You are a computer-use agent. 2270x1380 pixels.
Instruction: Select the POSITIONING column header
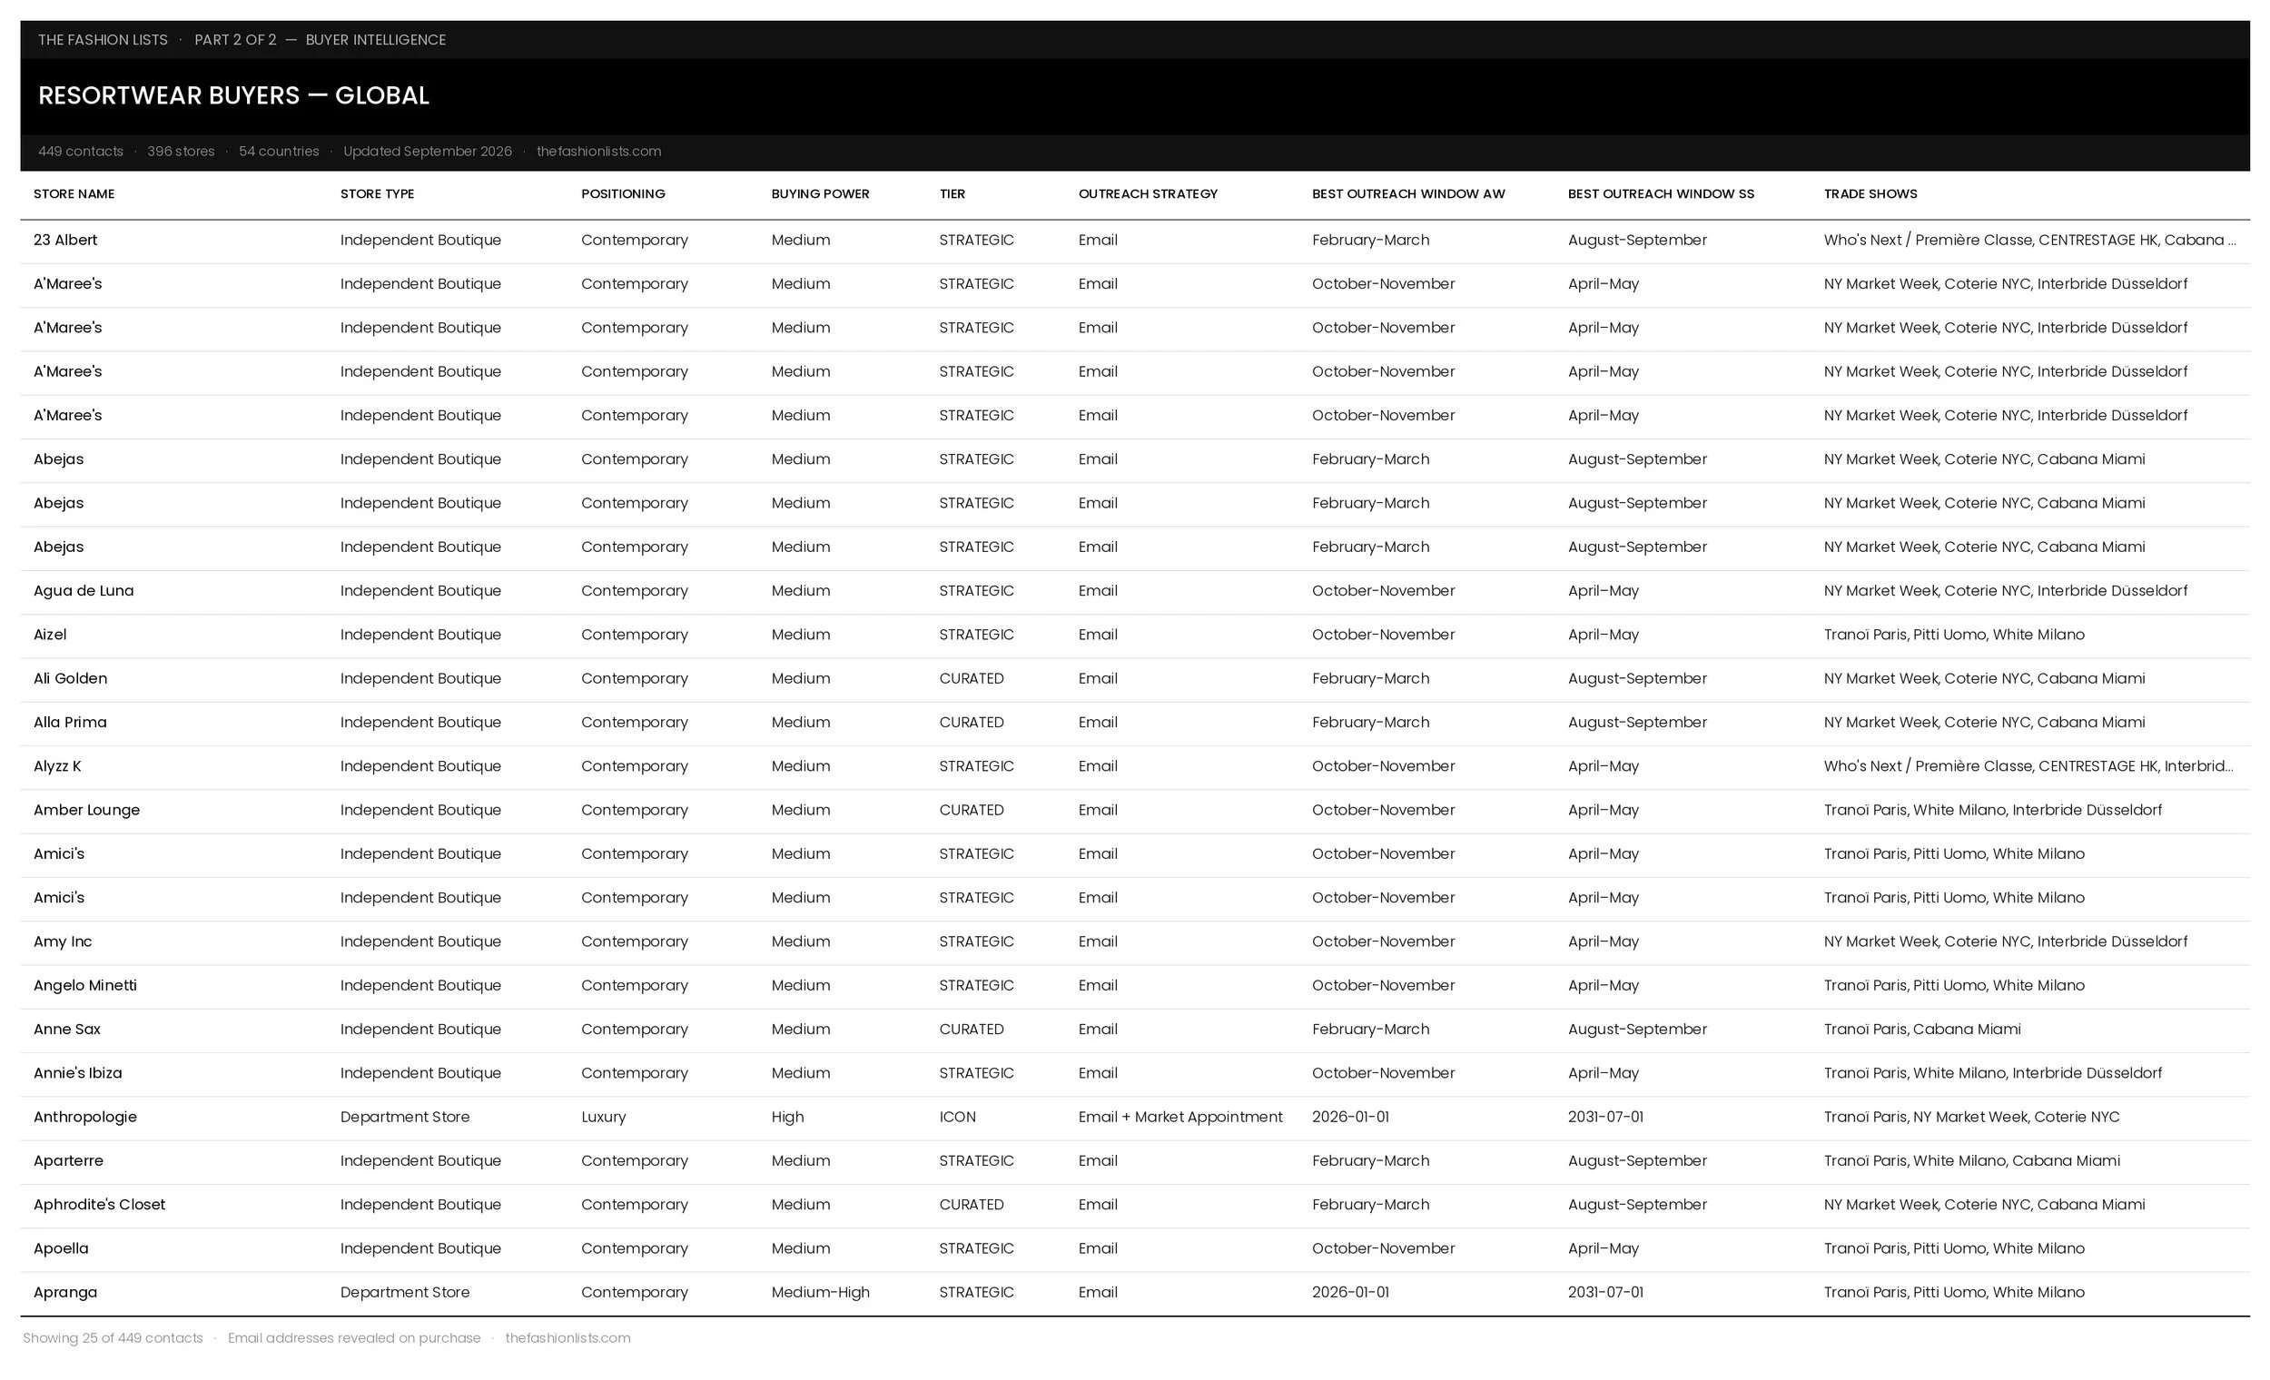[623, 193]
